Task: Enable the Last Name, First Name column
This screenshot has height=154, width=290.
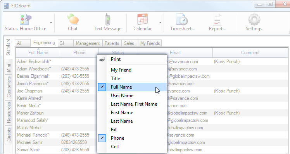Action: point(132,104)
